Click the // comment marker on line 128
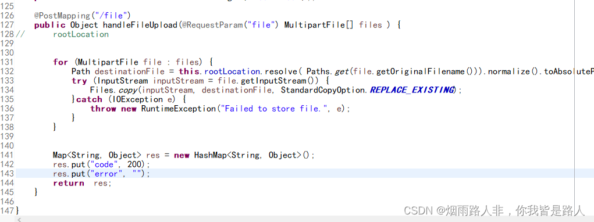This screenshot has width=594, height=222. 20,34
